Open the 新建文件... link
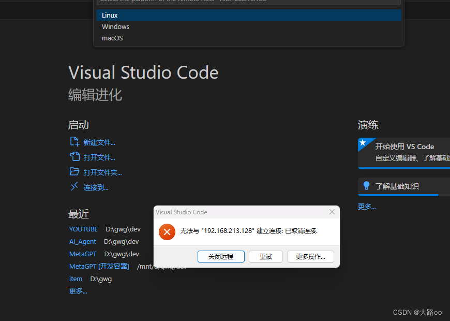 click(99, 142)
